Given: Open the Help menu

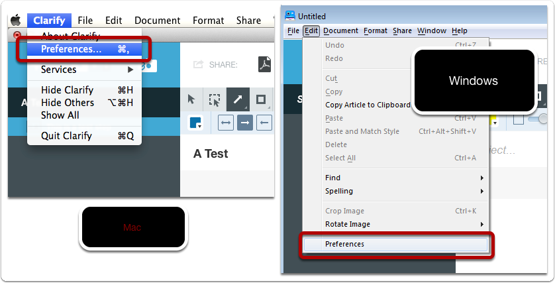Looking at the screenshot, I should pos(460,30).
